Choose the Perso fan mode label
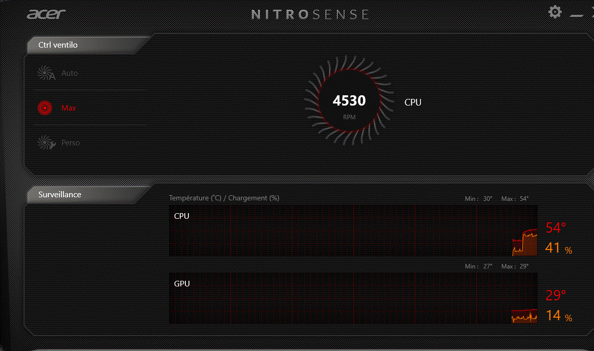Screen dimensions: 594x351 point(71,143)
